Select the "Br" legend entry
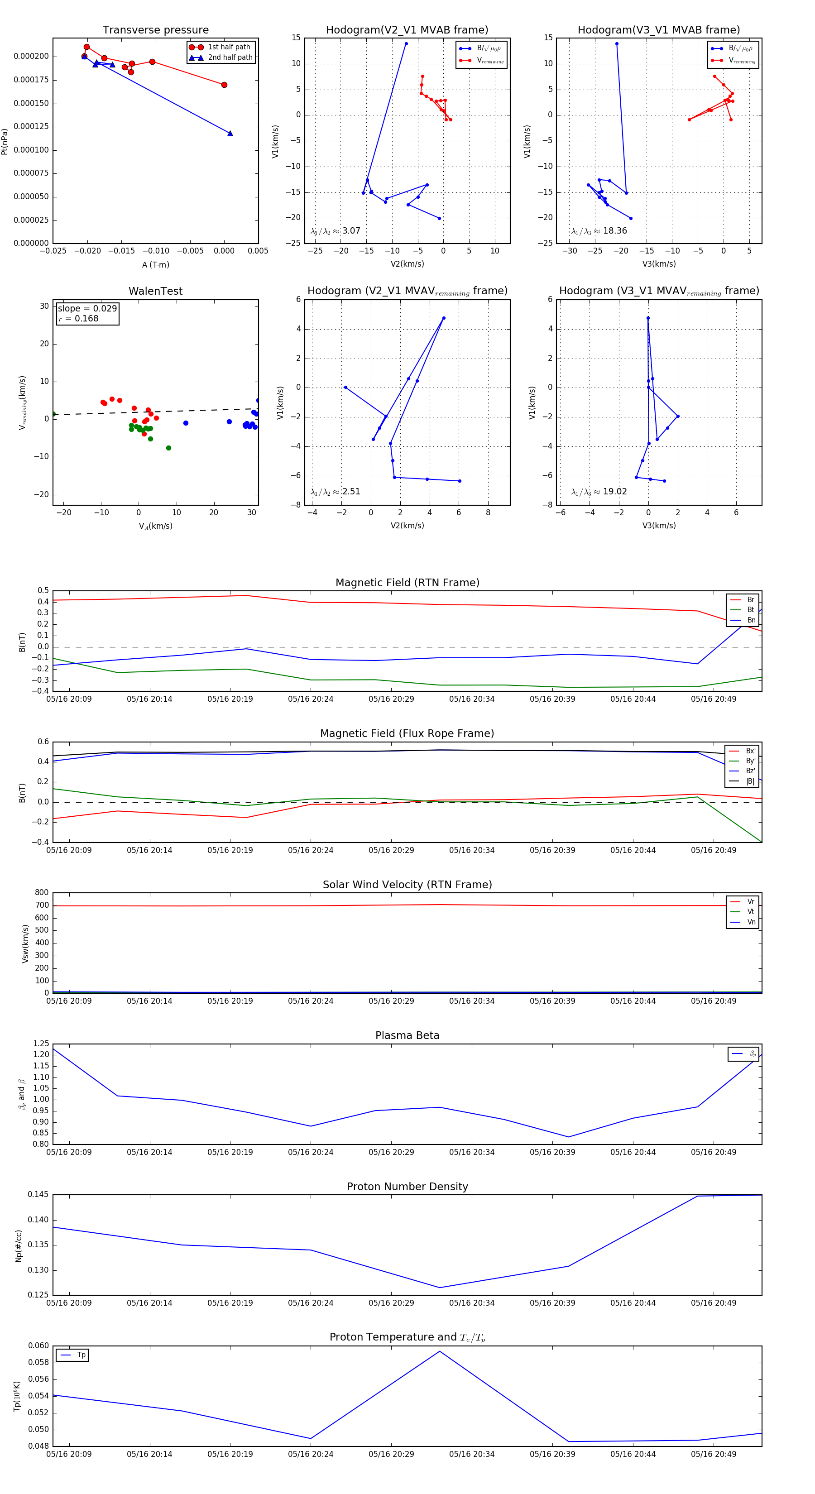815x1494 pixels. [743, 600]
